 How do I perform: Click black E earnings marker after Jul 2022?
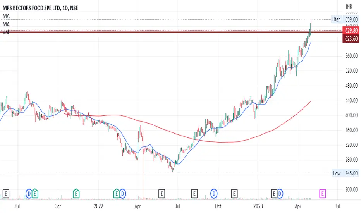pyautogui.click(x=194, y=193)
